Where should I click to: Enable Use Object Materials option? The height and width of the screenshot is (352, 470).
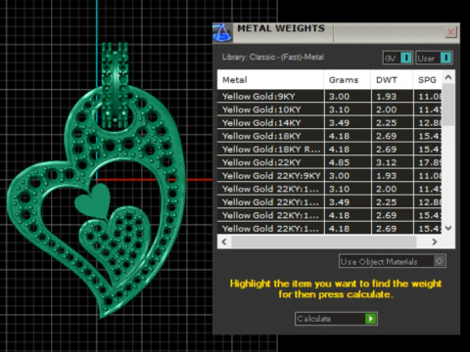(x=393, y=261)
